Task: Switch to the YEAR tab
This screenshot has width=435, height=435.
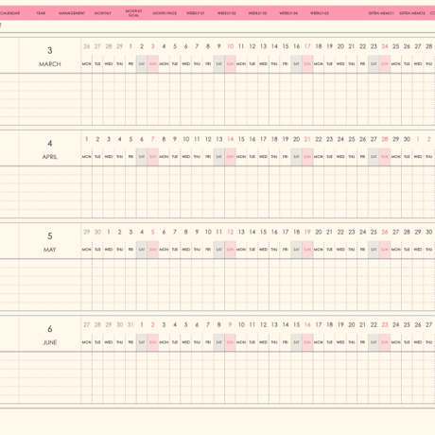Action: click(x=41, y=13)
